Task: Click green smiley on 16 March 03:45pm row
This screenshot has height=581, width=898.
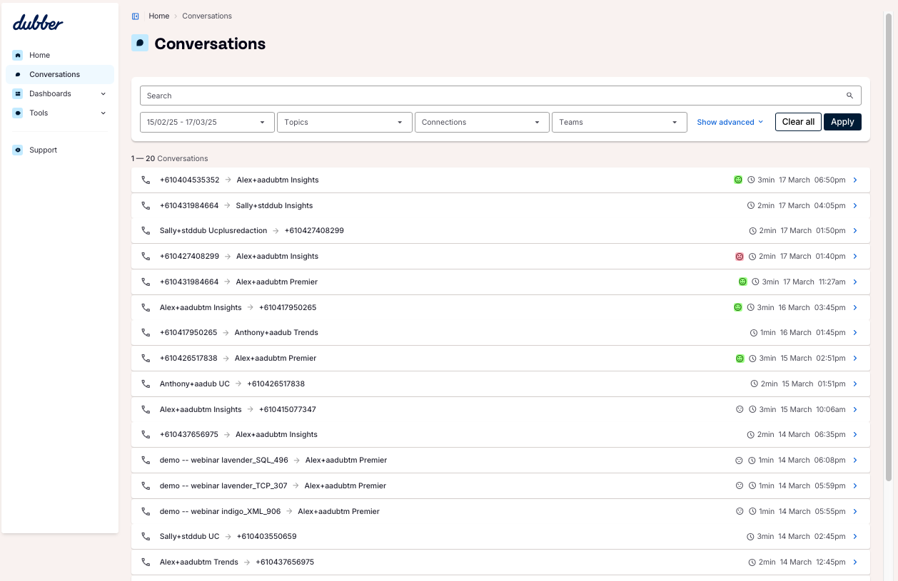Action: [x=738, y=307]
